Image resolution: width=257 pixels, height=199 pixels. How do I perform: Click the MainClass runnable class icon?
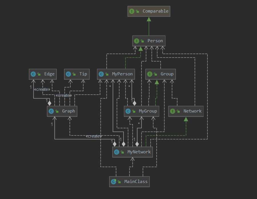(114, 182)
